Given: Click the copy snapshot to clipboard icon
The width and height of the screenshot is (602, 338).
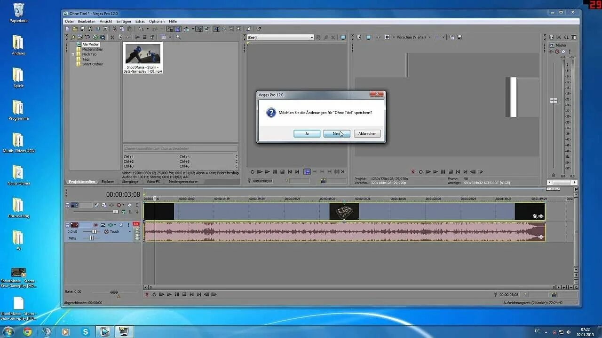Looking at the screenshot, I should click(x=451, y=37).
